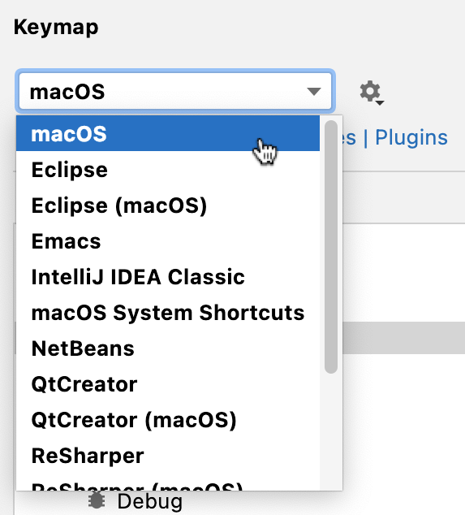
Task: Select the partially visible ReSharper (macOS) keymap
Action: [168, 484]
